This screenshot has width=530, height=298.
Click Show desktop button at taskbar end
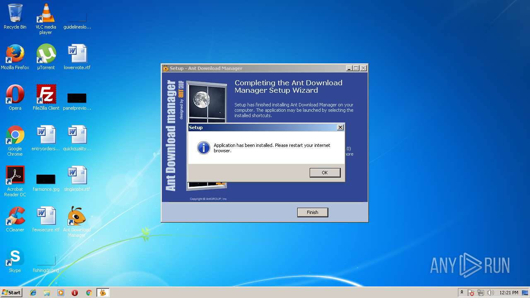click(526, 293)
